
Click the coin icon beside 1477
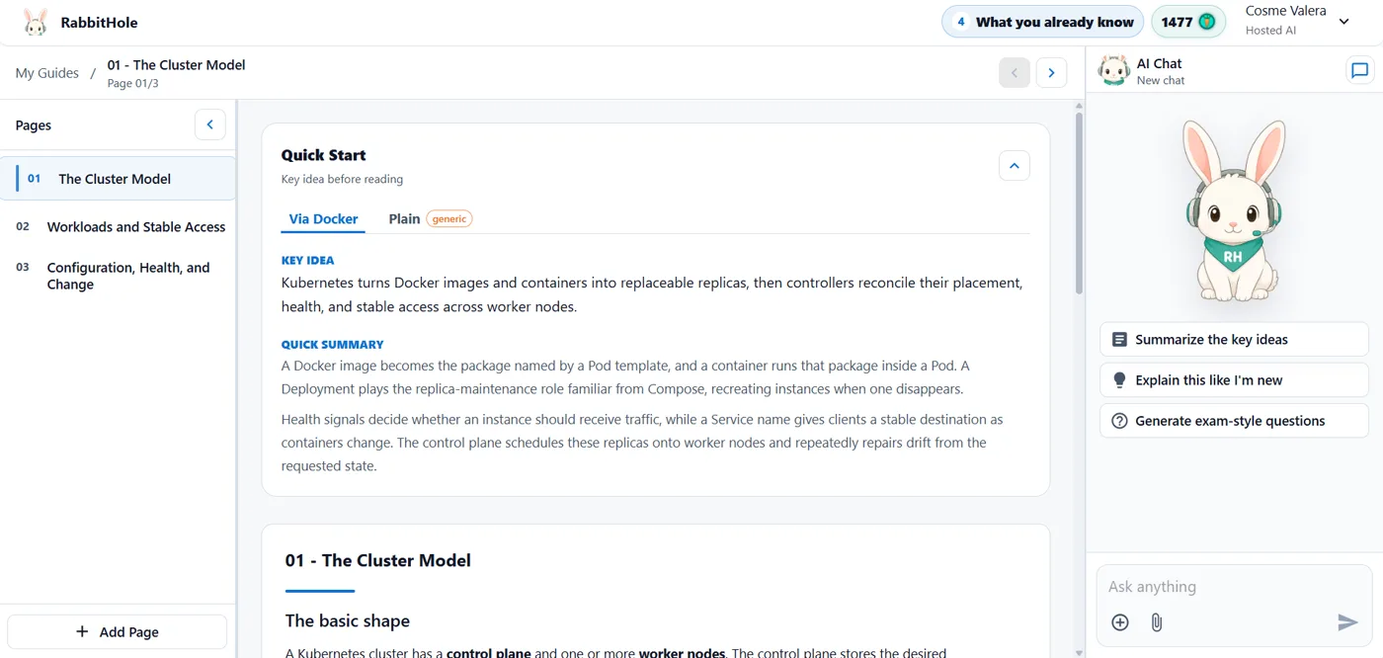(x=1207, y=22)
